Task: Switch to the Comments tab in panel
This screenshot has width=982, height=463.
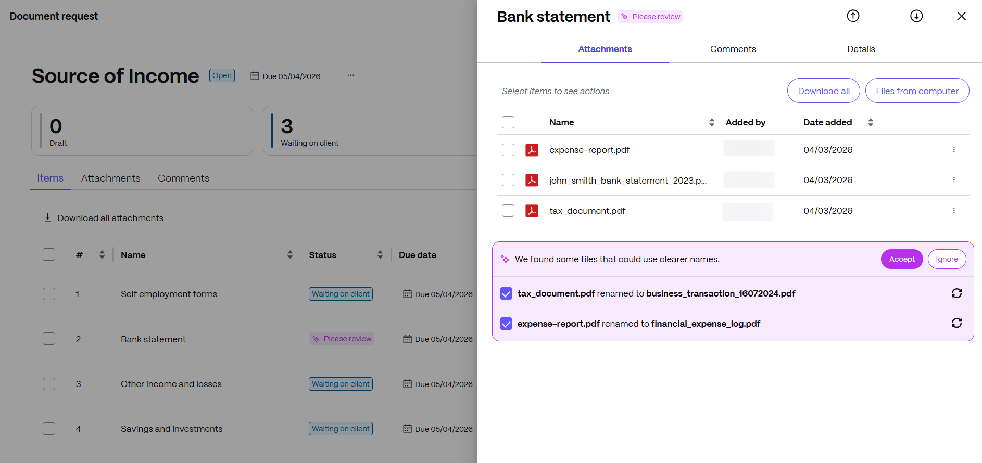Action: [733, 49]
